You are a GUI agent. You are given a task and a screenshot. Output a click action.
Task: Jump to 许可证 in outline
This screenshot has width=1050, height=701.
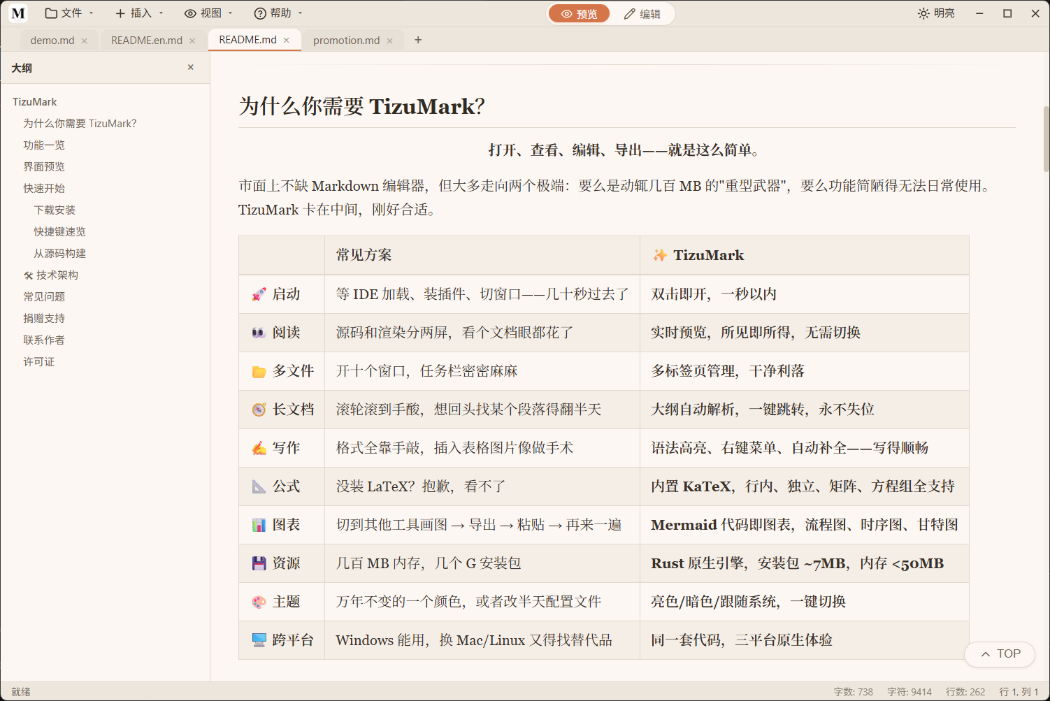[39, 362]
